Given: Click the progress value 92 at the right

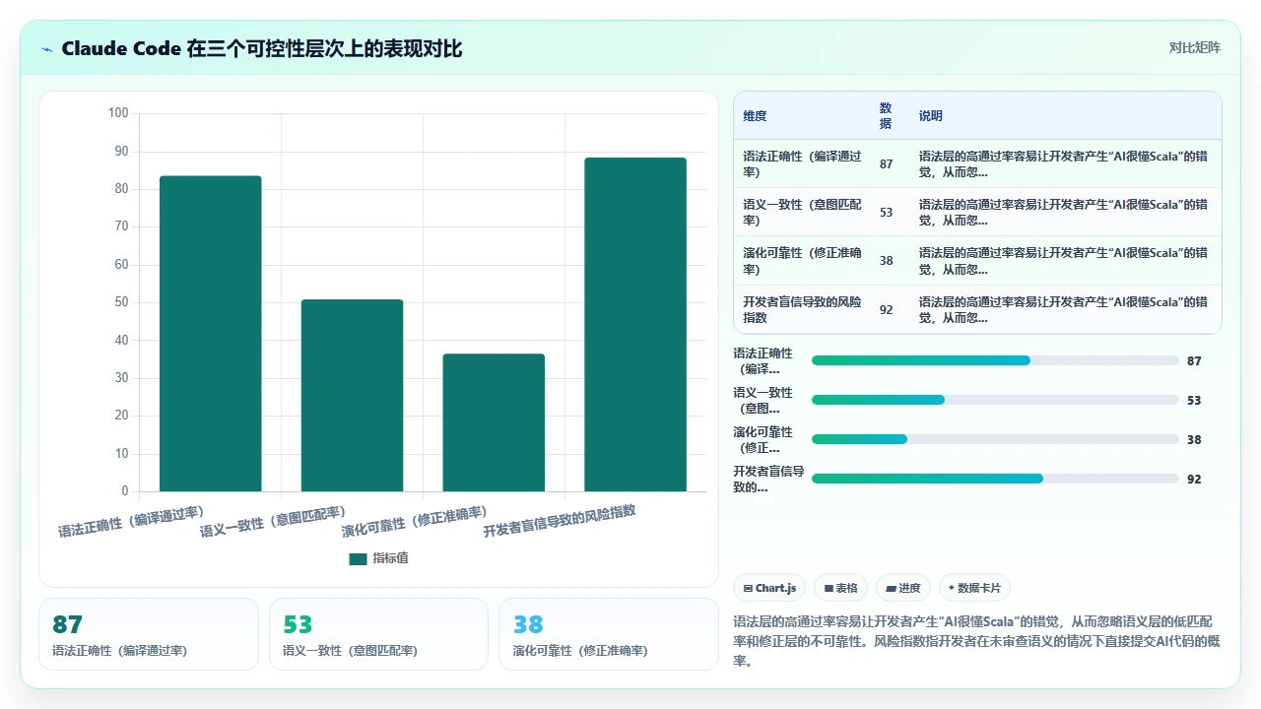Looking at the screenshot, I should tap(1194, 480).
